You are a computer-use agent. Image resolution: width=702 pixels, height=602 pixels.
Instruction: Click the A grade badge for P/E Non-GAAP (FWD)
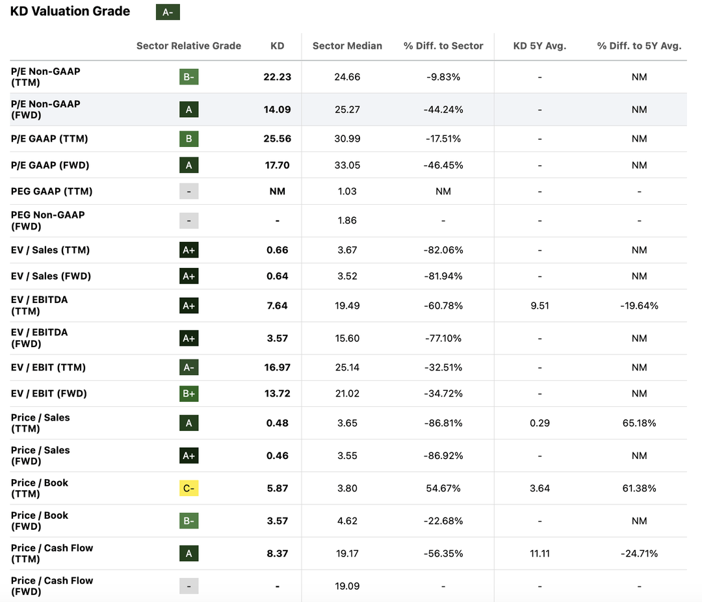(x=188, y=109)
